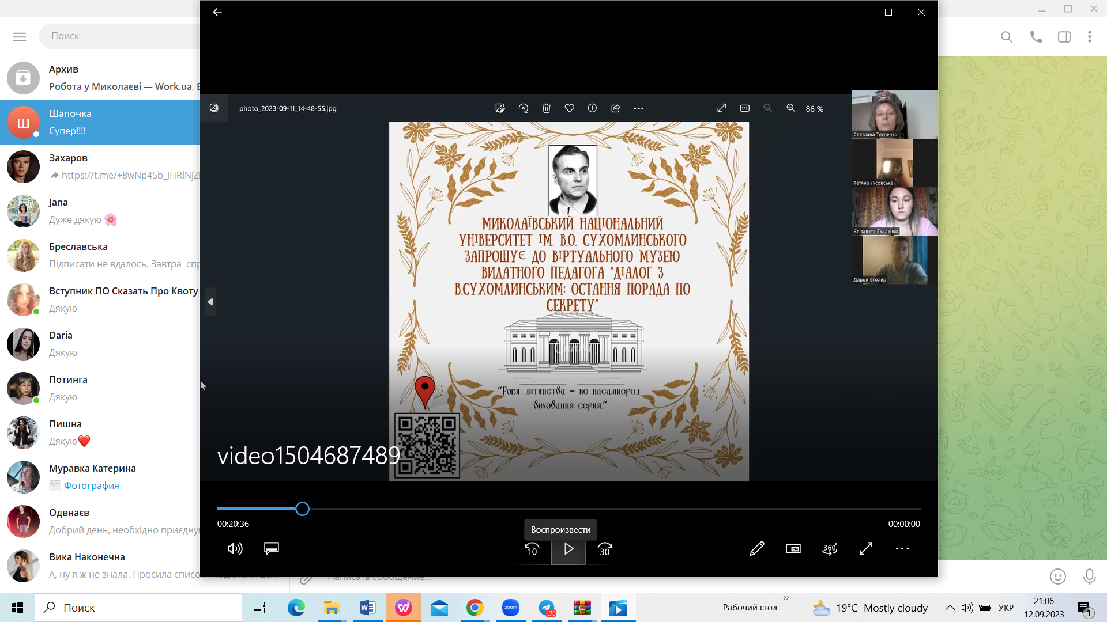Viewport: 1107px width, 622px height.
Task: Open Zoom from the taskbar
Action: [511, 608]
